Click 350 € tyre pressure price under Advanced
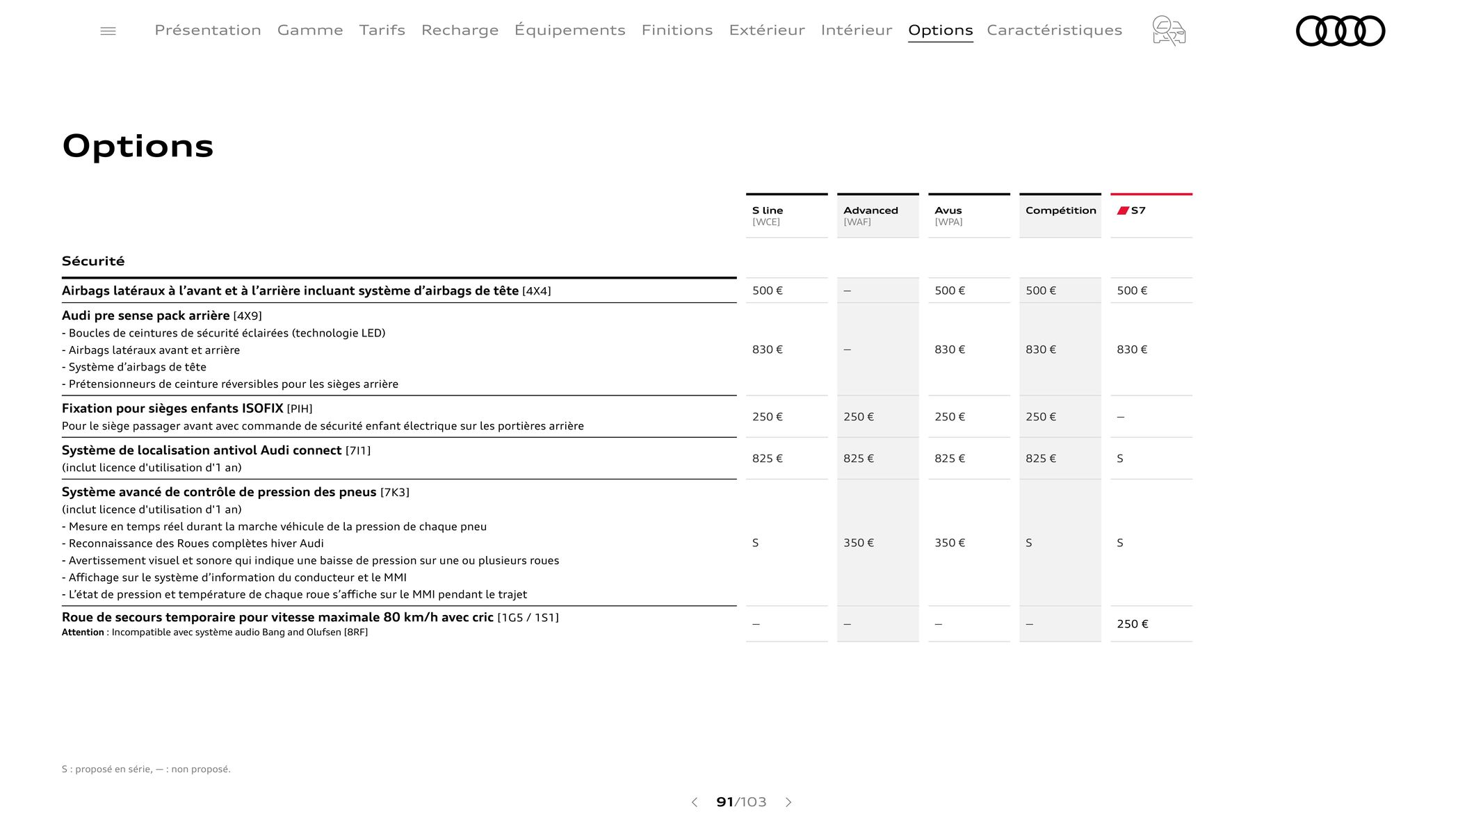1483x834 pixels. tap(859, 543)
